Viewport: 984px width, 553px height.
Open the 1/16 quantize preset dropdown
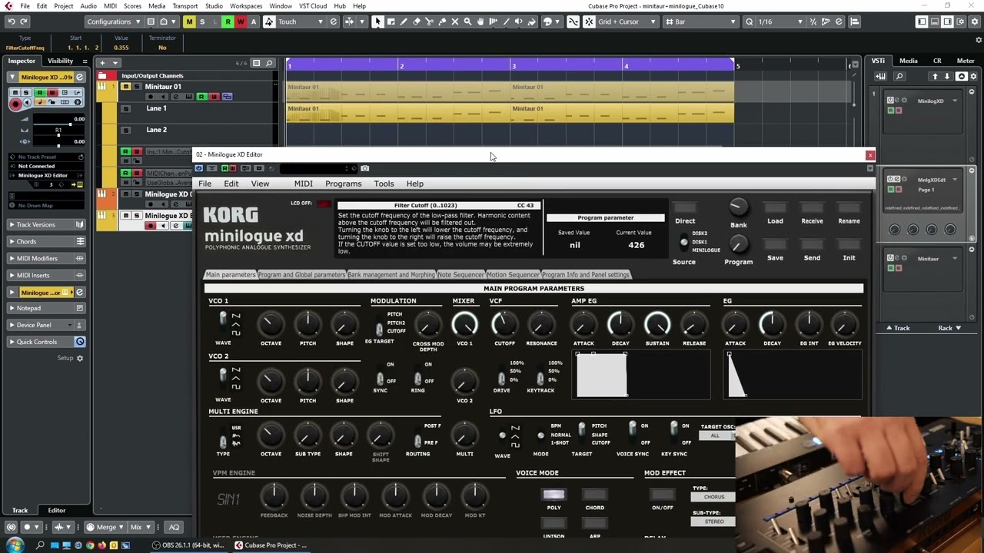tap(780, 22)
